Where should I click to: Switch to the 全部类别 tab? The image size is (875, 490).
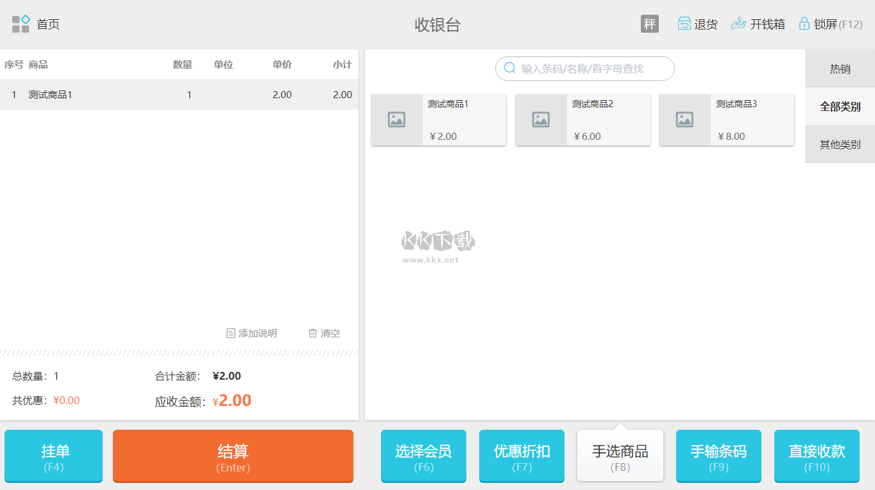pos(840,106)
